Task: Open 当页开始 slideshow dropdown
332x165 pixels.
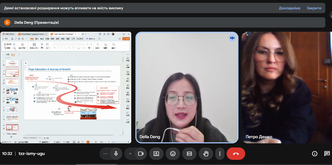Action: (x=22, y=48)
